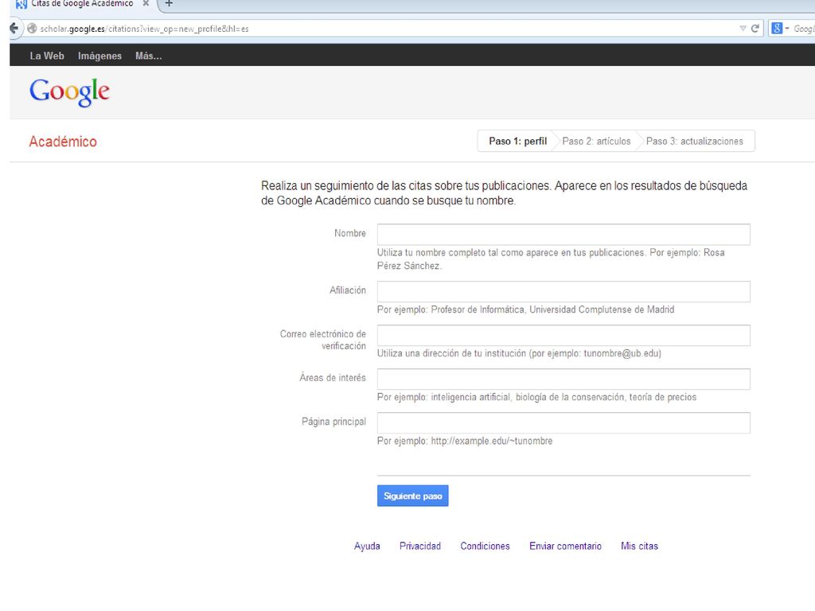Select the Citas de Google Académico tab

(x=83, y=4)
